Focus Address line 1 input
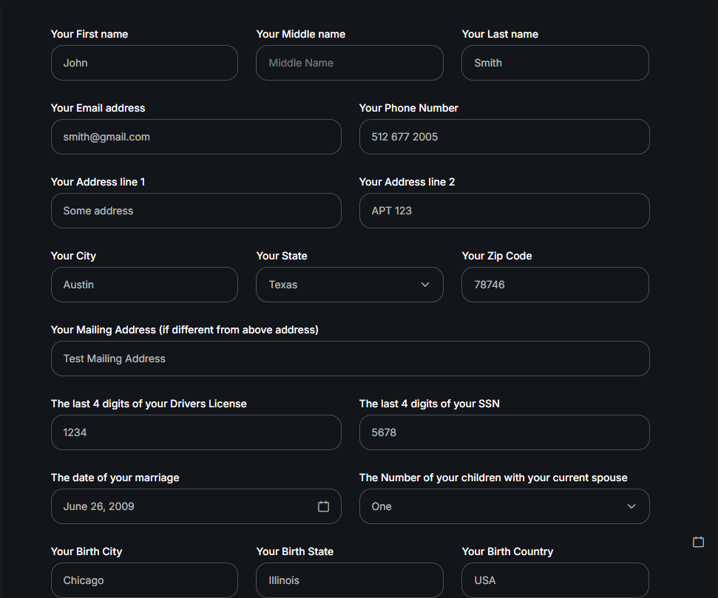 [196, 211]
